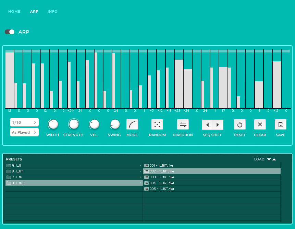Click the Clear X icon
This screenshot has width=295, height=229.
coord(260,124)
